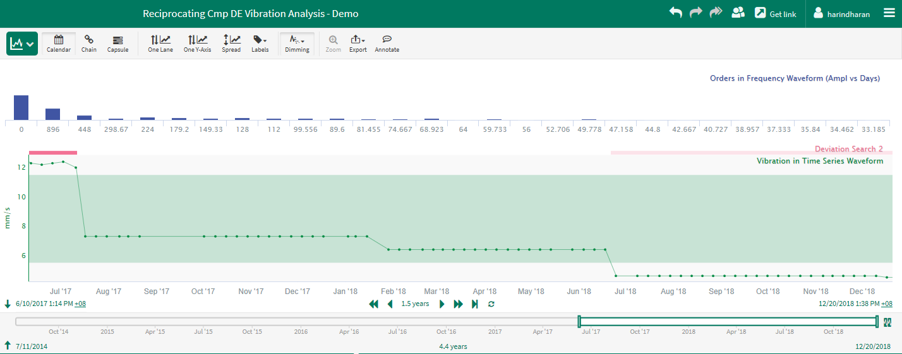
Task: Step display range backward one arrow
Action: (390, 304)
